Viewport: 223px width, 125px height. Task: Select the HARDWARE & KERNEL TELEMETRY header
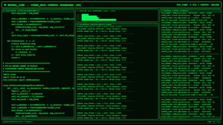190,11
